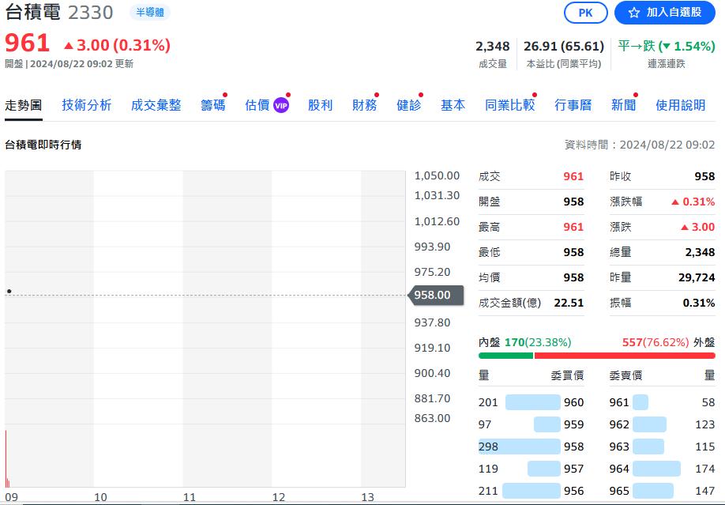Screen dimensions: 725x505
Task: Click the price change 3.00 (0.31%) text
Action: [118, 45]
